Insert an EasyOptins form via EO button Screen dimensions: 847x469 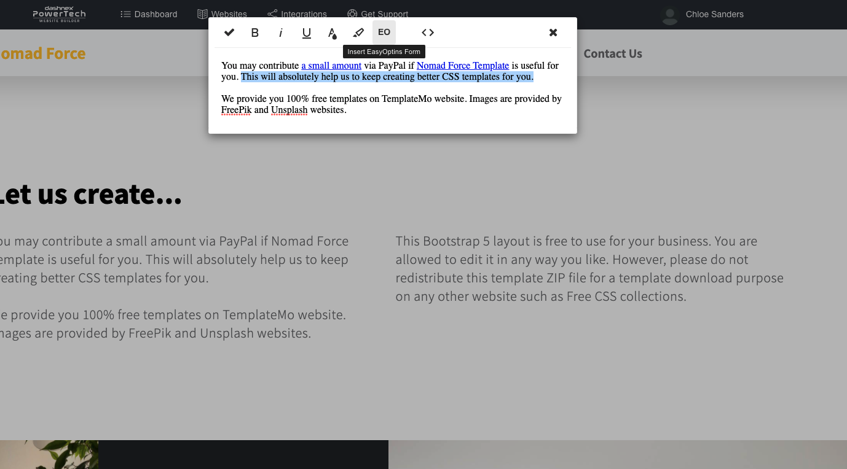click(x=384, y=33)
